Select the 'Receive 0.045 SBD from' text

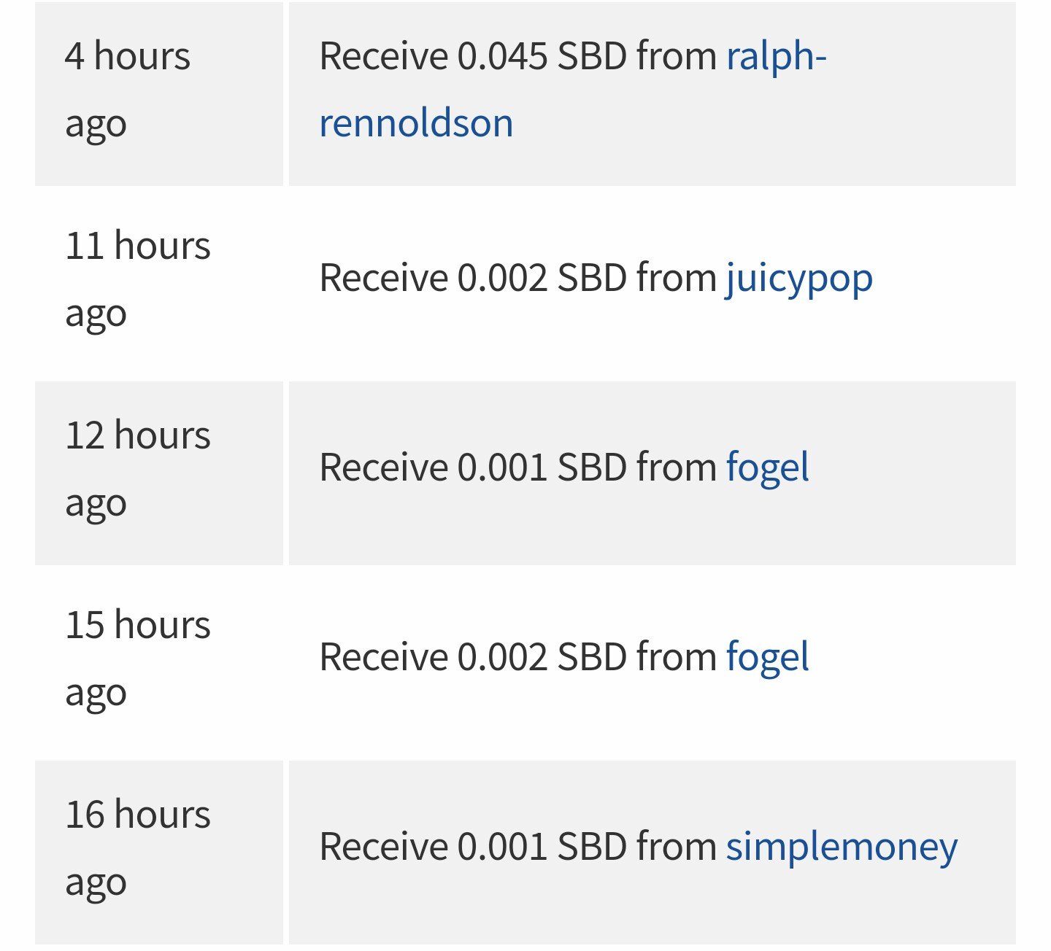pos(518,56)
